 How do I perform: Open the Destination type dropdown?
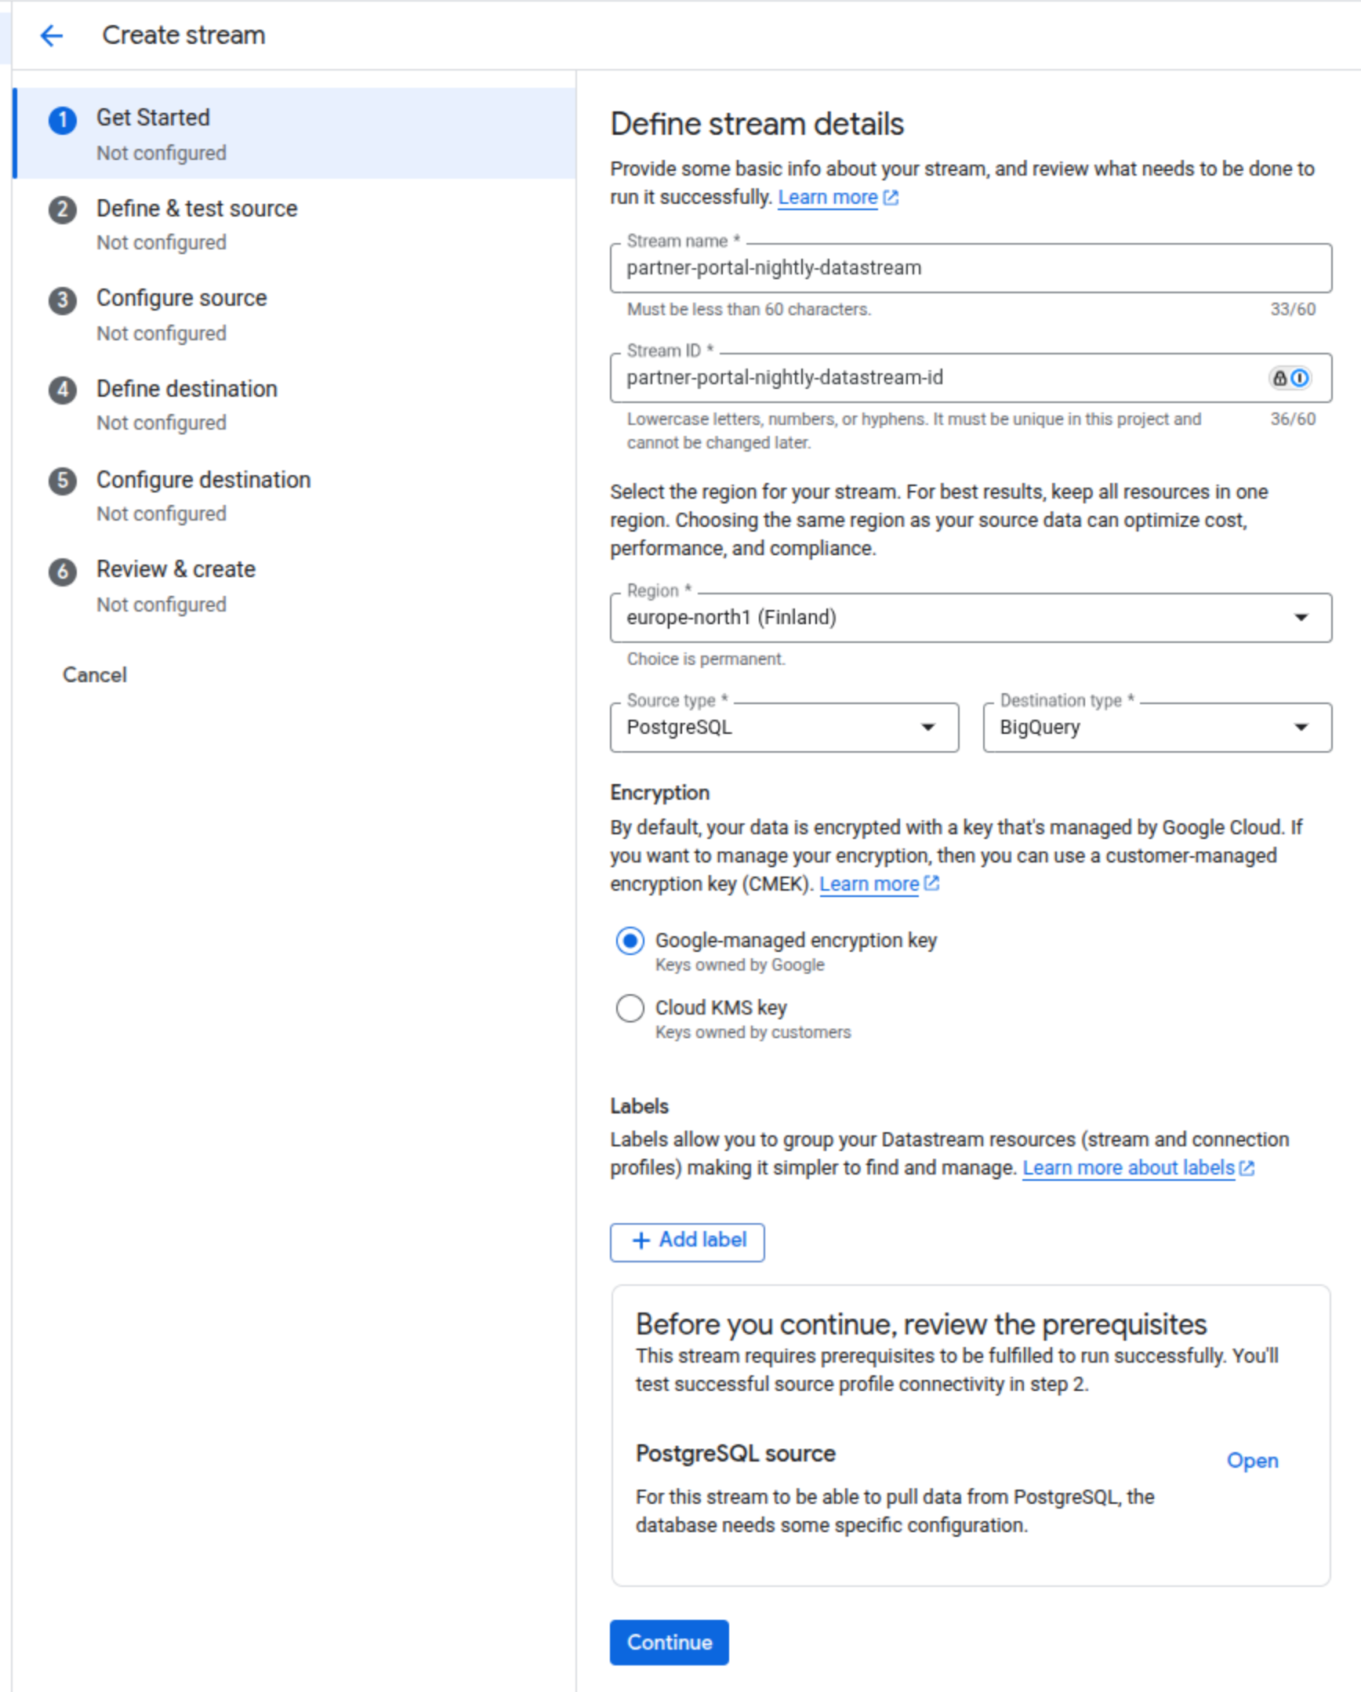click(x=1157, y=728)
